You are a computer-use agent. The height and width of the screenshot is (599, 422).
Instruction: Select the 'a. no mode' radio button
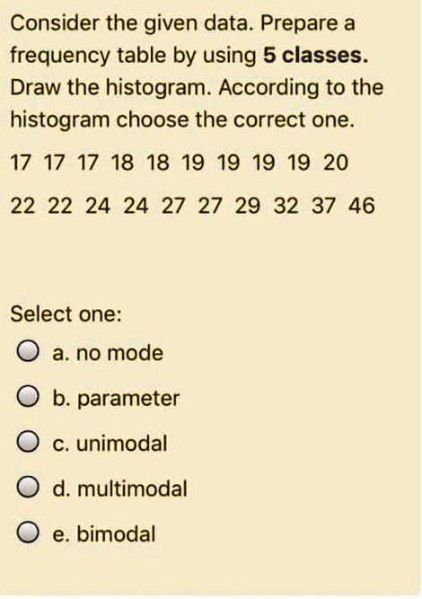[28, 351]
